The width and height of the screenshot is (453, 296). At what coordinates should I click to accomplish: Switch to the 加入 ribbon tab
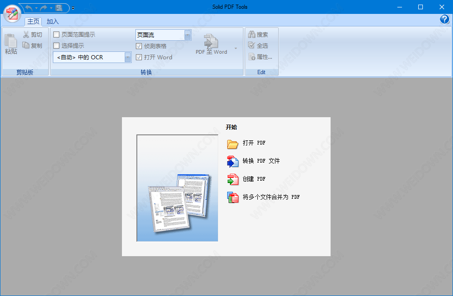[52, 21]
